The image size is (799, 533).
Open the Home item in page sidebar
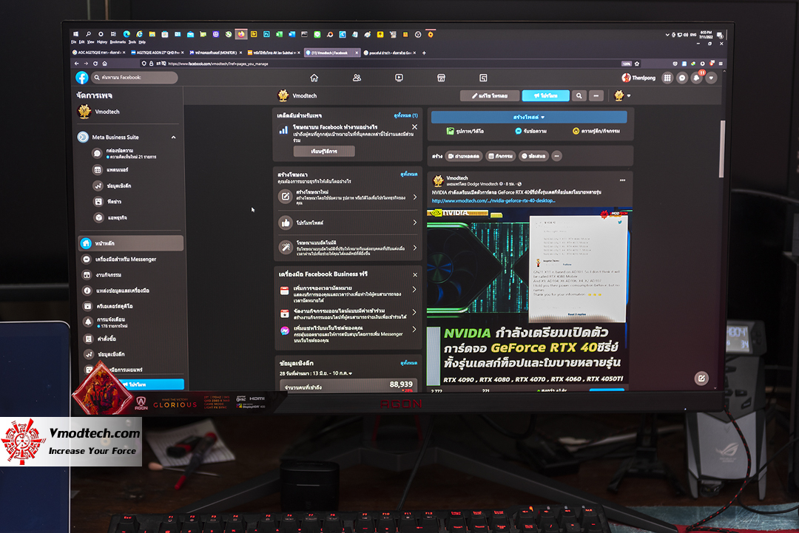131,243
